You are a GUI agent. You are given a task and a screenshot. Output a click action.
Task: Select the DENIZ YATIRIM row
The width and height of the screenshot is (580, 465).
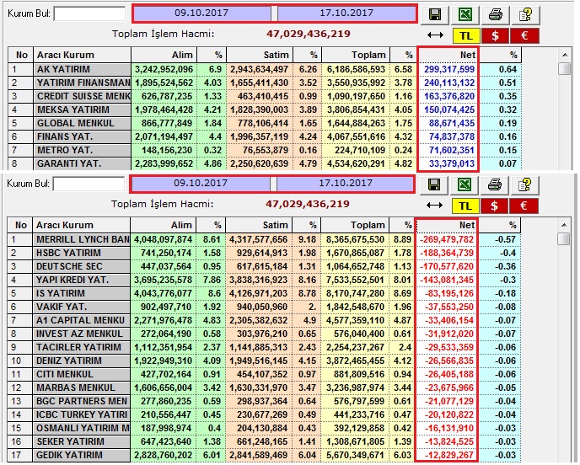(x=264, y=361)
